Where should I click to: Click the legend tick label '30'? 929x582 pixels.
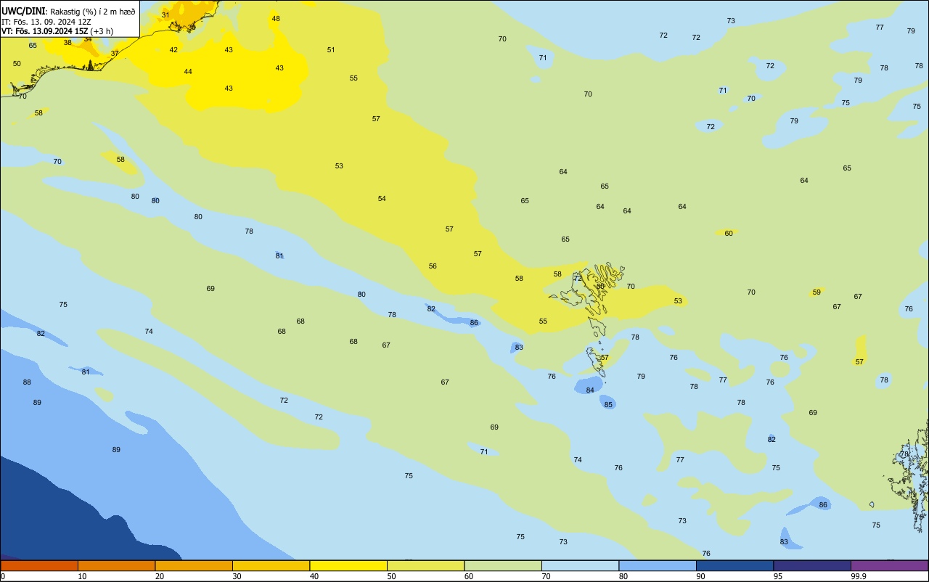pos(237,576)
